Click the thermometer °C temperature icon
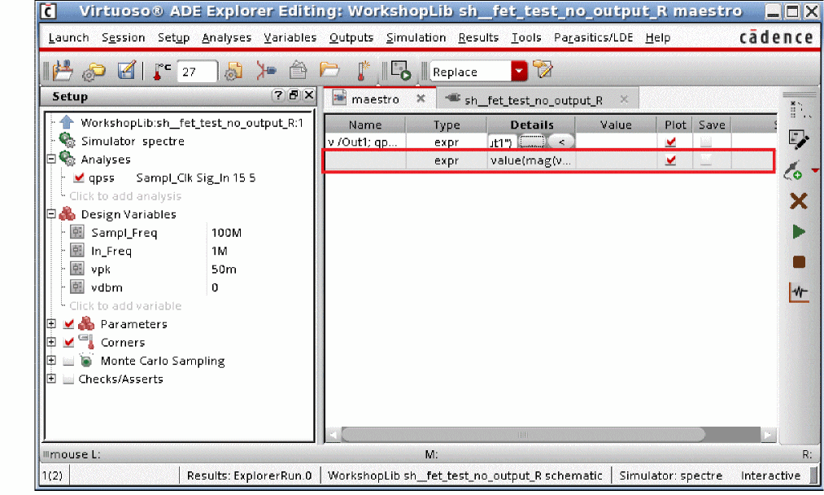 tap(162, 71)
